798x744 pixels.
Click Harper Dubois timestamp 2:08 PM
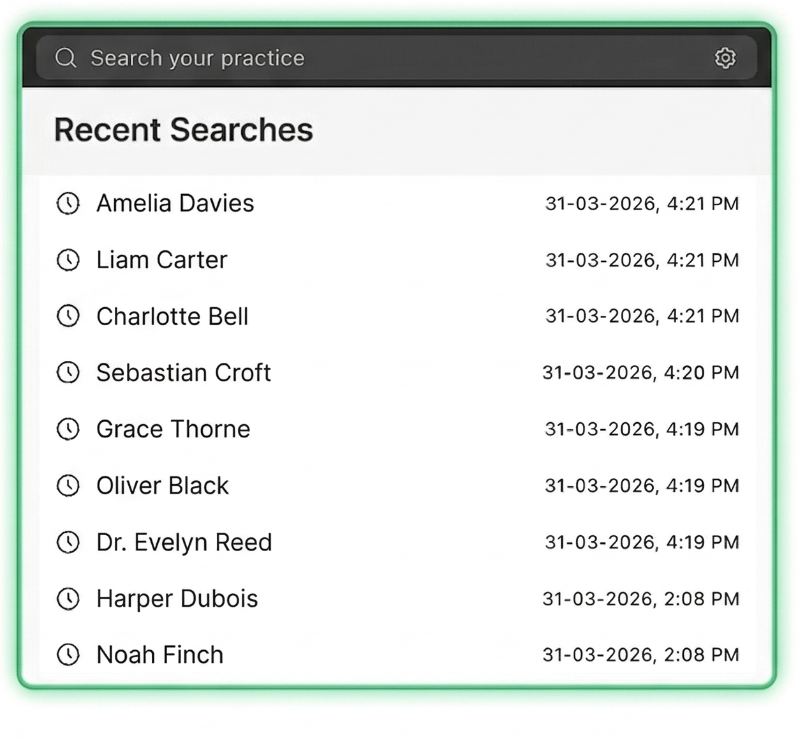[x=640, y=598]
